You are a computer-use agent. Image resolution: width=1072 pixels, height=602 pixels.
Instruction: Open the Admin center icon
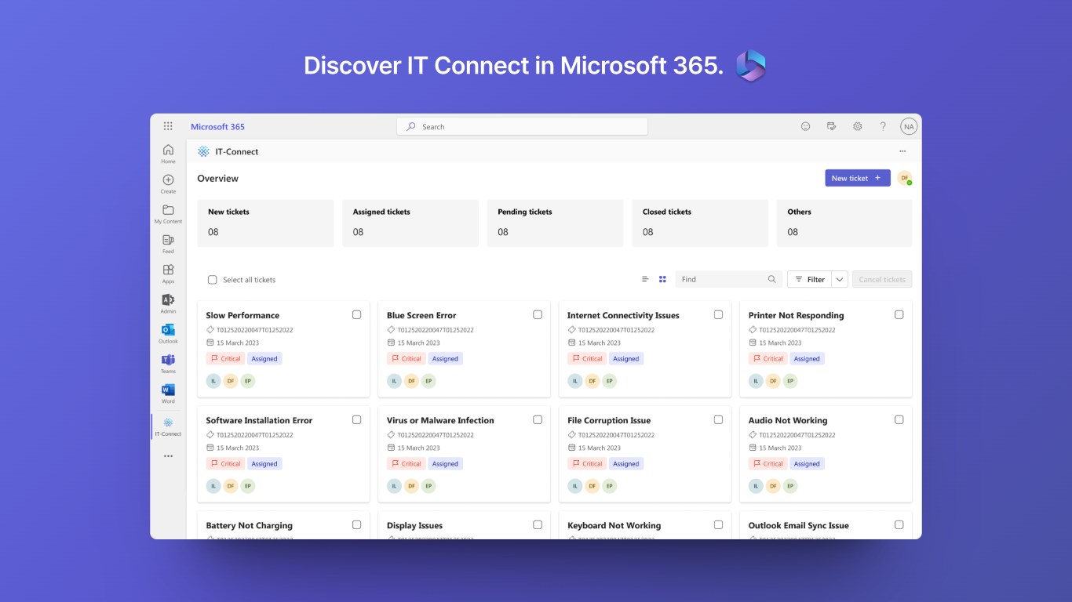(168, 301)
